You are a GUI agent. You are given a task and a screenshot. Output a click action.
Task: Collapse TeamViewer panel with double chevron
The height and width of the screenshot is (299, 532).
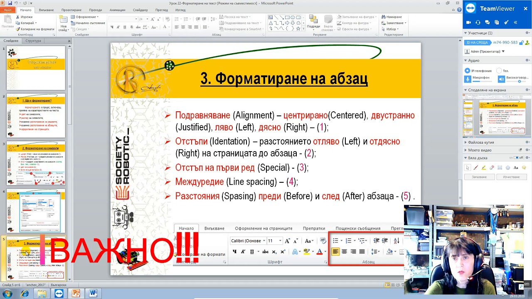point(516,22)
